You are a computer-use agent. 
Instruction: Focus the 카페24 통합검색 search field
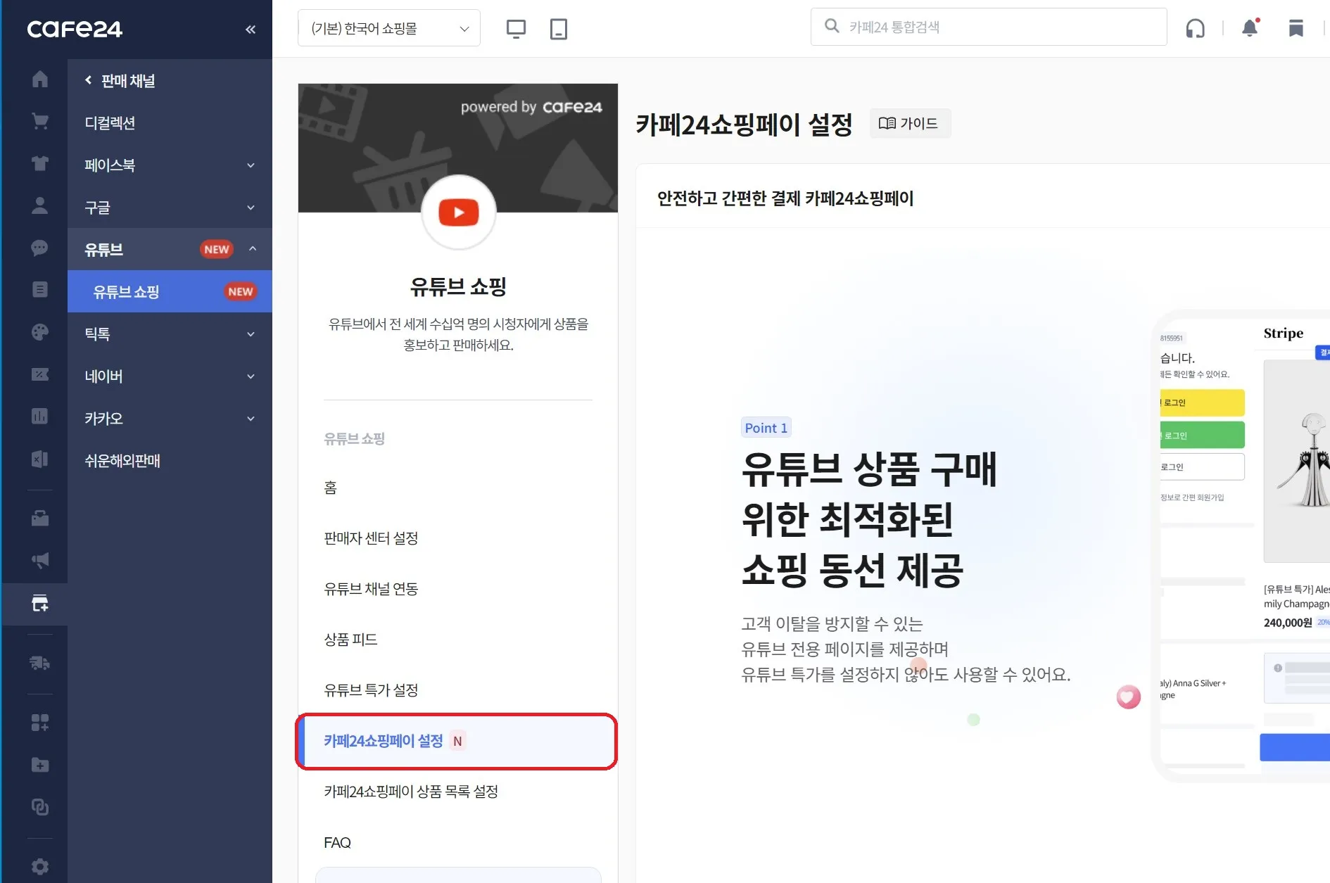pyautogui.click(x=989, y=27)
